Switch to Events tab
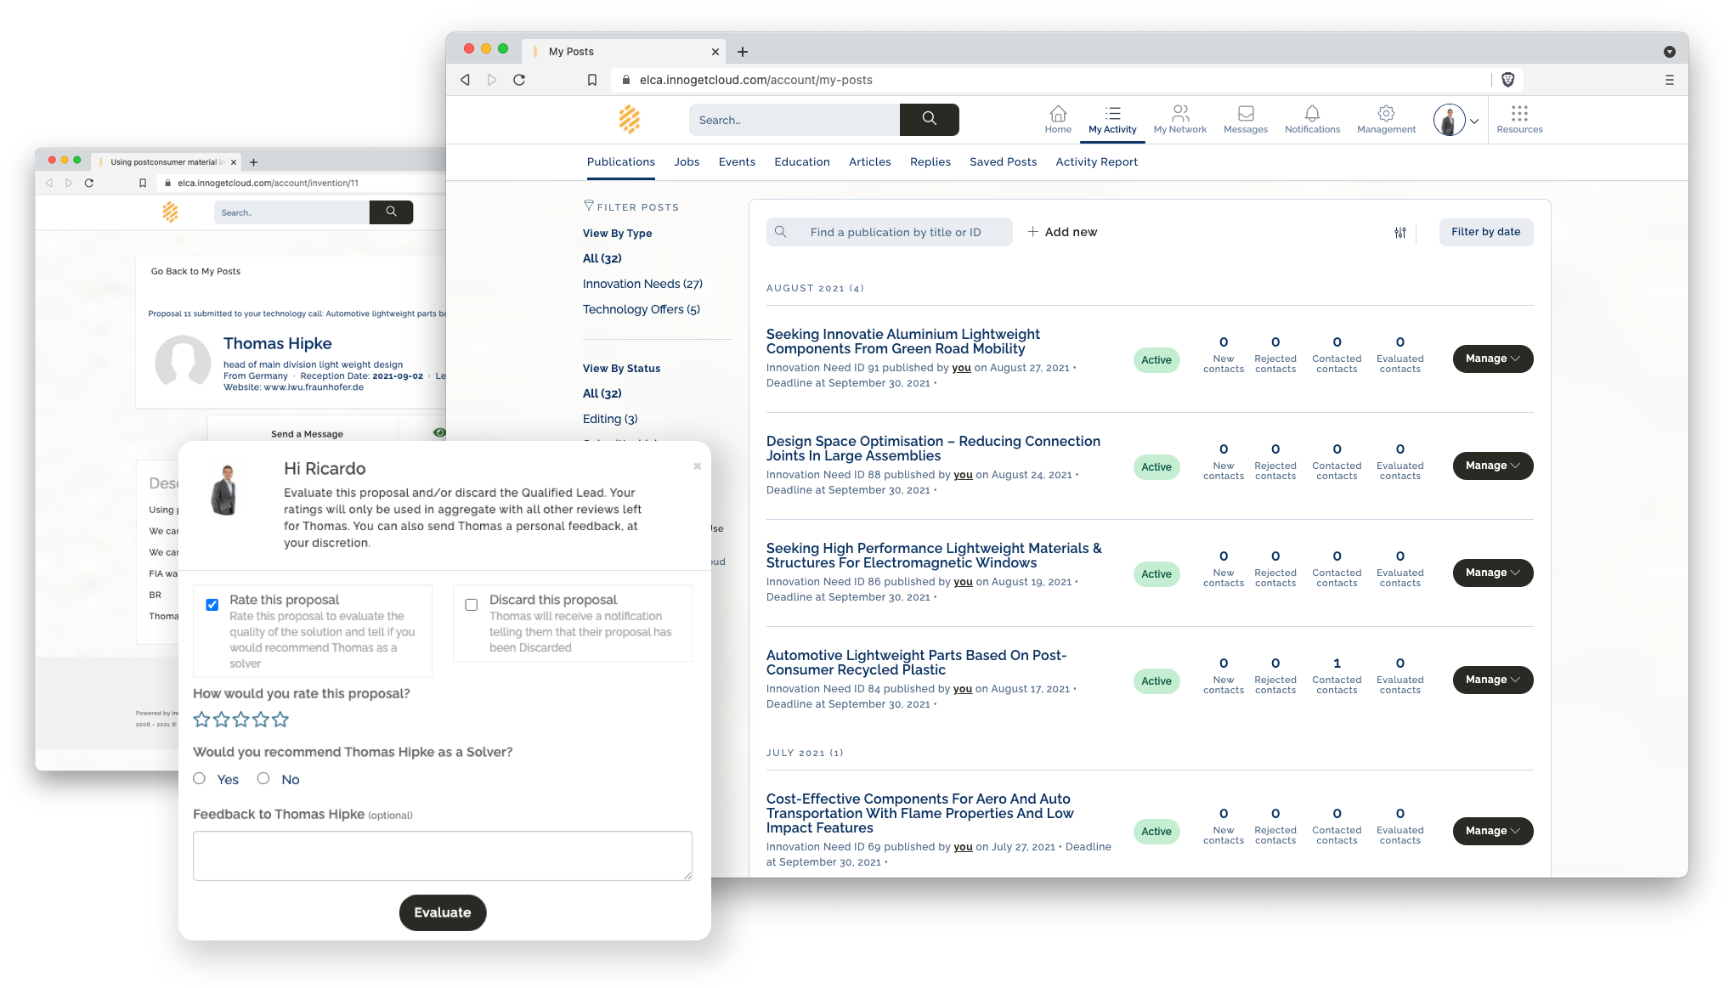The height and width of the screenshot is (988, 1736). click(737, 162)
